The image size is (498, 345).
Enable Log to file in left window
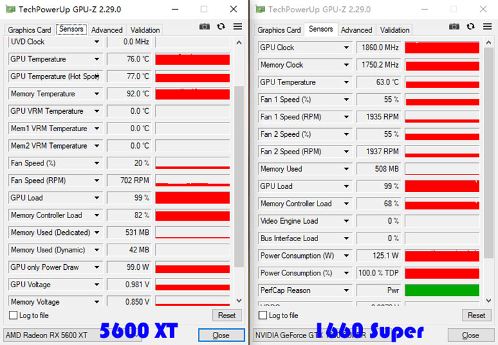click(x=13, y=315)
